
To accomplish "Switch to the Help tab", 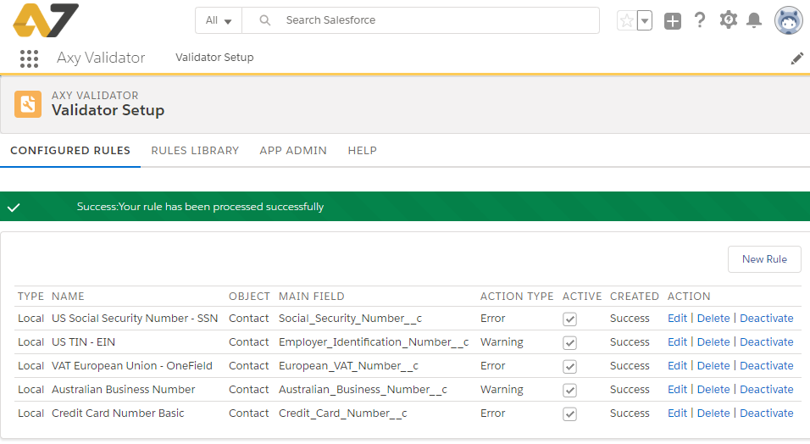I will click(362, 151).
